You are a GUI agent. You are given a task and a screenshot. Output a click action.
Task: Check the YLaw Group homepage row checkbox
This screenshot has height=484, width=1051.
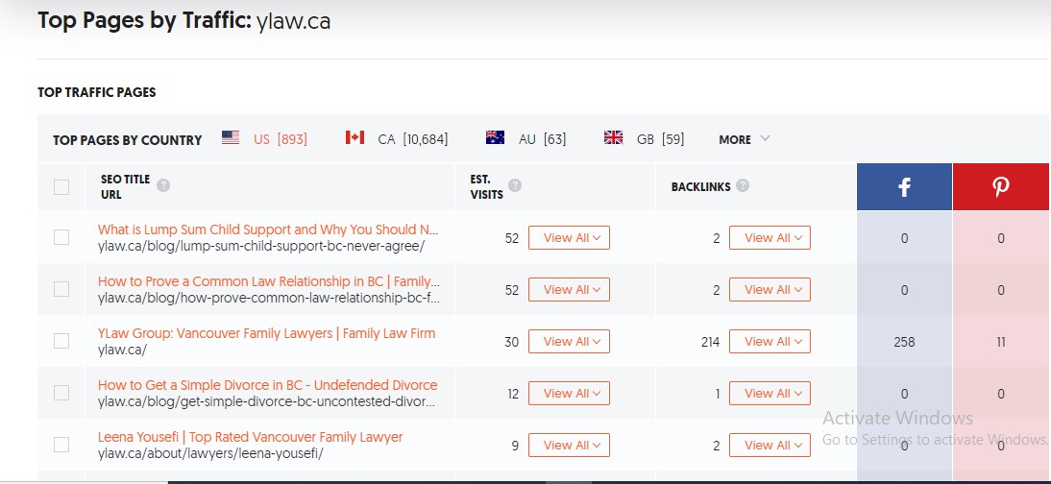click(61, 341)
